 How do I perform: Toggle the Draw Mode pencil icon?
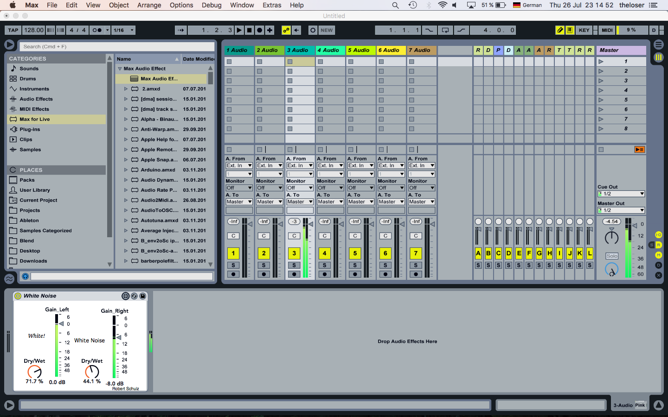(x=560, y=30)
